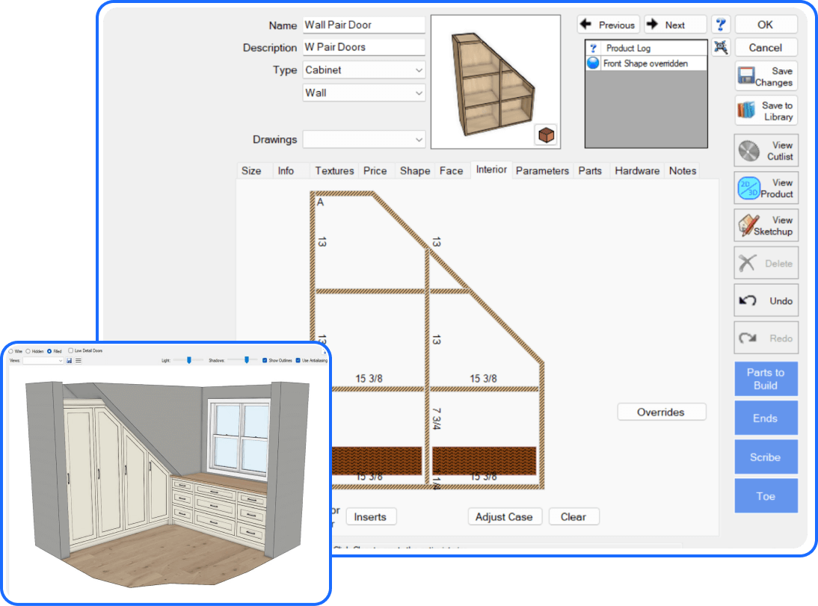
Task: Click the Clear button
Action: tap(573, 517)
